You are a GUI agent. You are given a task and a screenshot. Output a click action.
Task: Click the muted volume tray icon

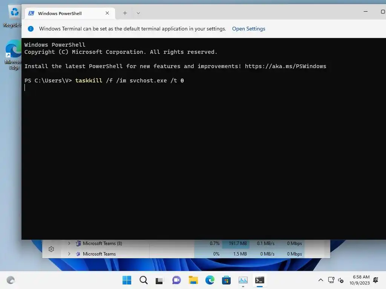[x=341, y=280]
